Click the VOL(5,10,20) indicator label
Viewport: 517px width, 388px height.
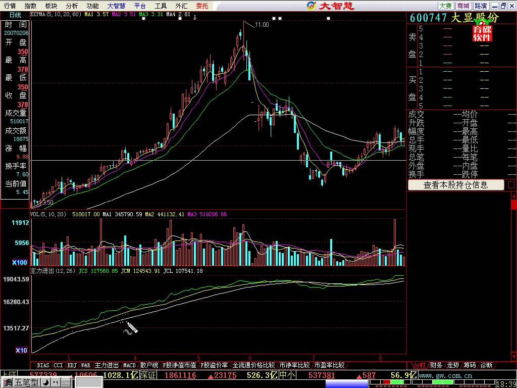pyautogui.click(x=48, y=214)
